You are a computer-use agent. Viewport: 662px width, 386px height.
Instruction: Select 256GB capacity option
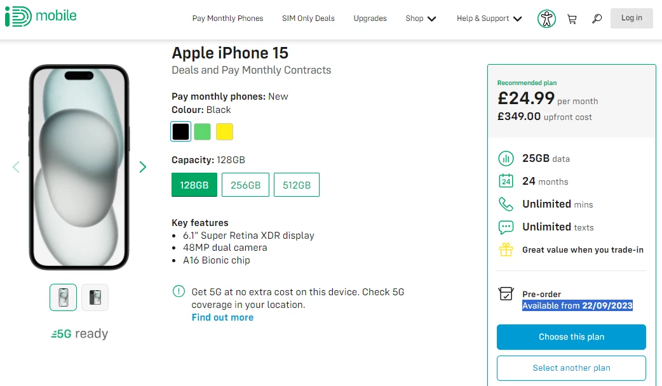(x=245, y=185)
